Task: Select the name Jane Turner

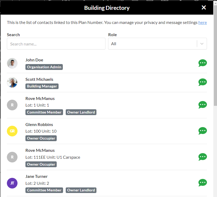Action: coord(37,177)
